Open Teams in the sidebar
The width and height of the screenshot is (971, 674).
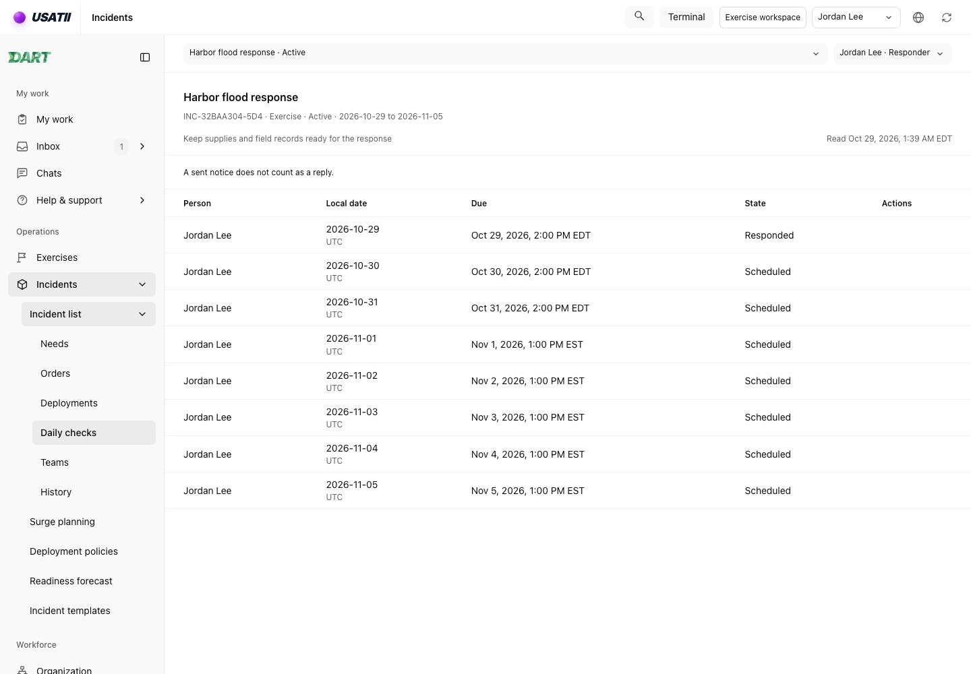[x=94, y=462]
